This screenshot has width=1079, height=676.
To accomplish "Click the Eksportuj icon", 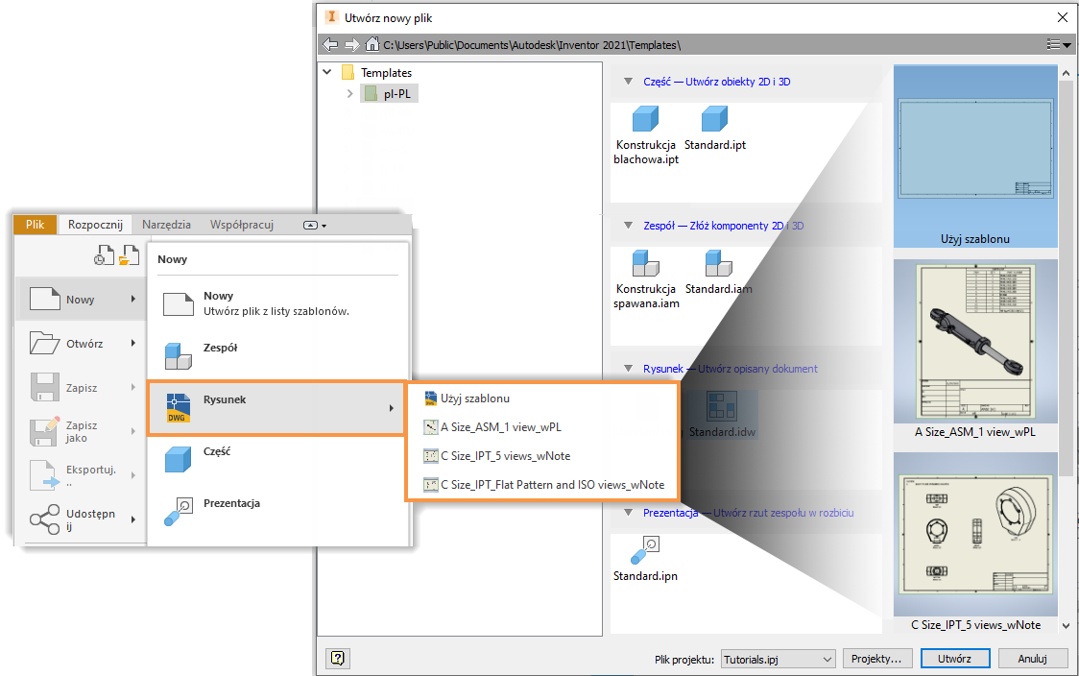I will click(45, 475).
